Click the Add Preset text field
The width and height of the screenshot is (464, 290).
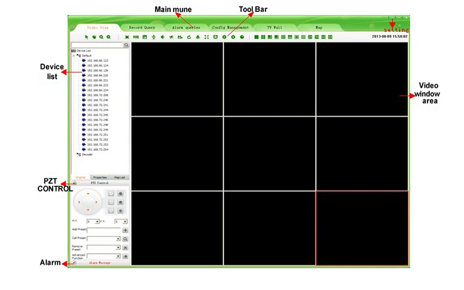click(104, 230)
